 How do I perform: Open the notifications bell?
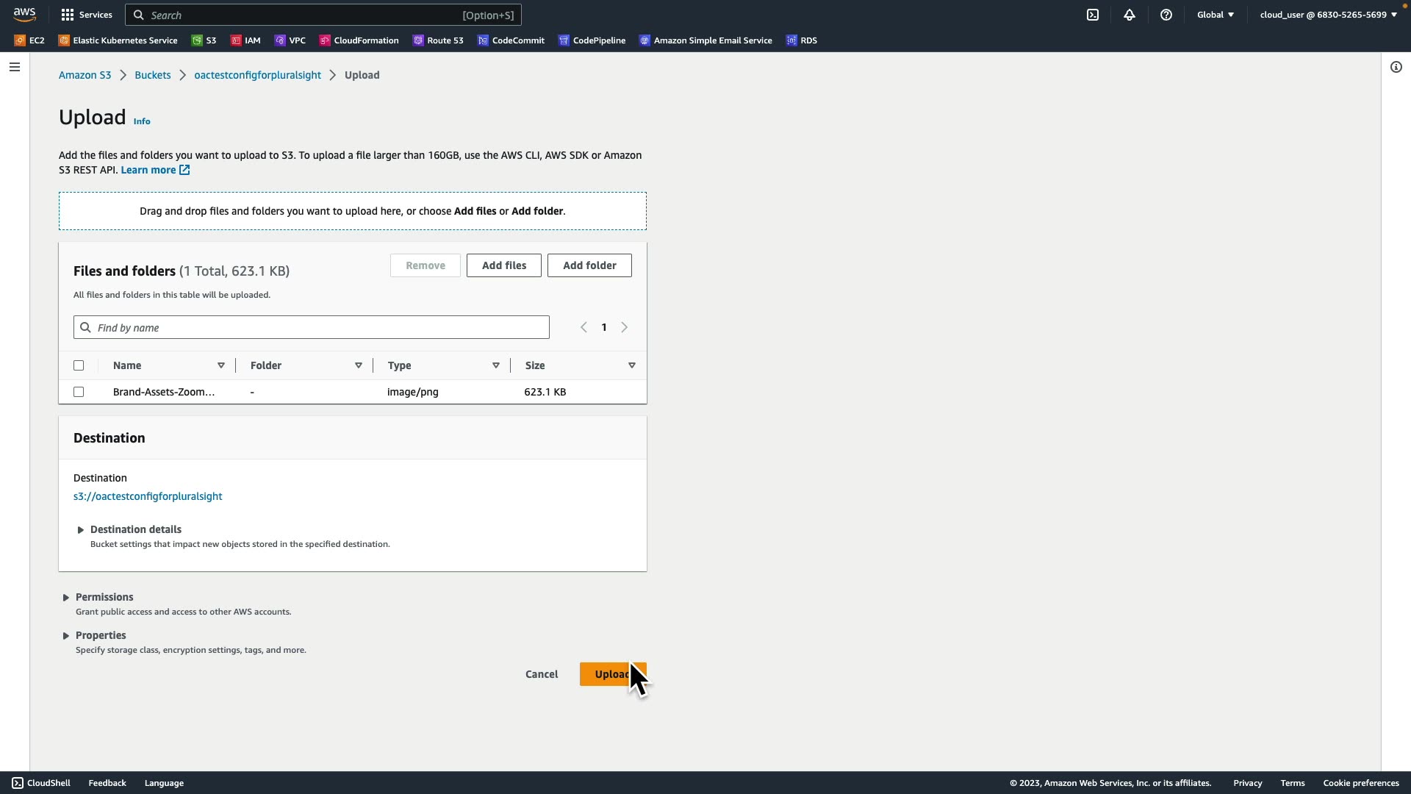click(1130, 15)
